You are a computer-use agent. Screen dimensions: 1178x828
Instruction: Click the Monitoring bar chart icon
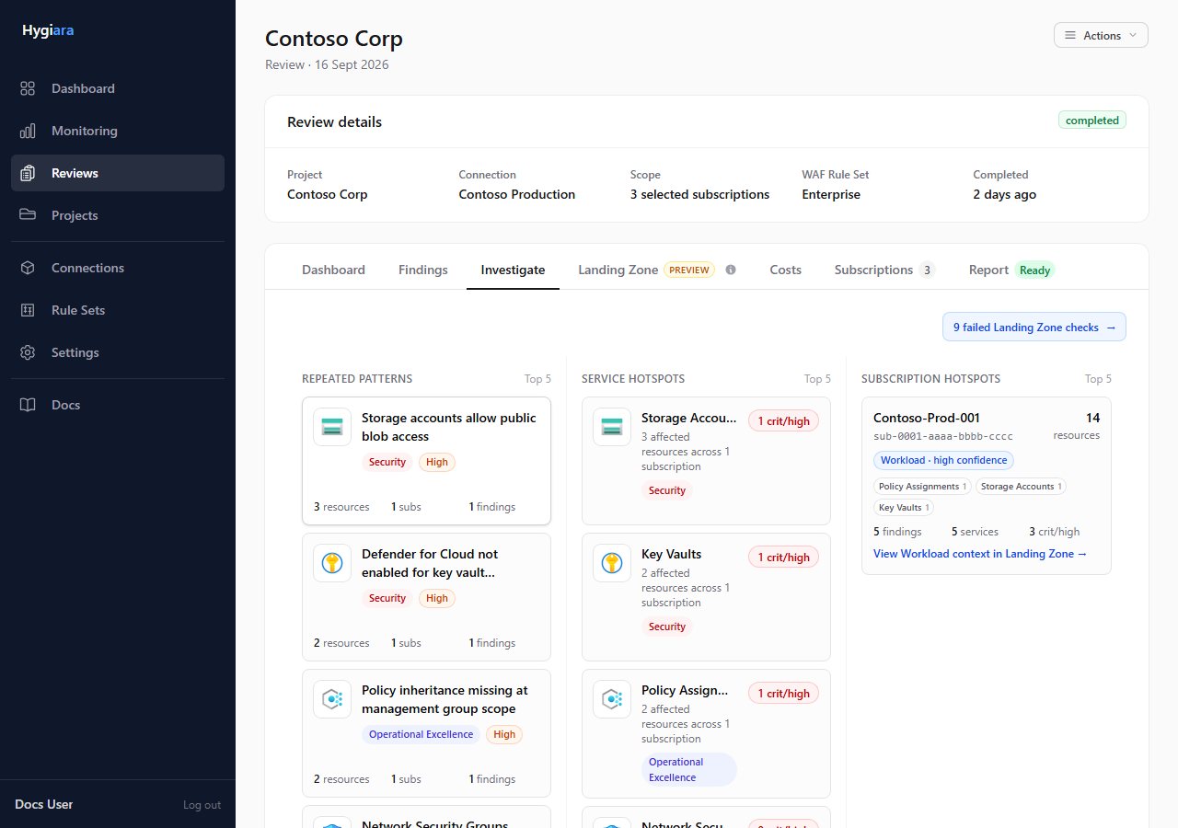pos(28,131)
